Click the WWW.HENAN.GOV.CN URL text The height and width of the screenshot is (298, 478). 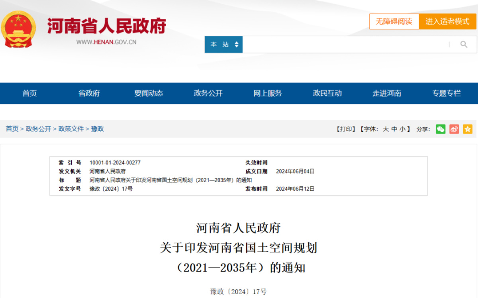point(106,42)
